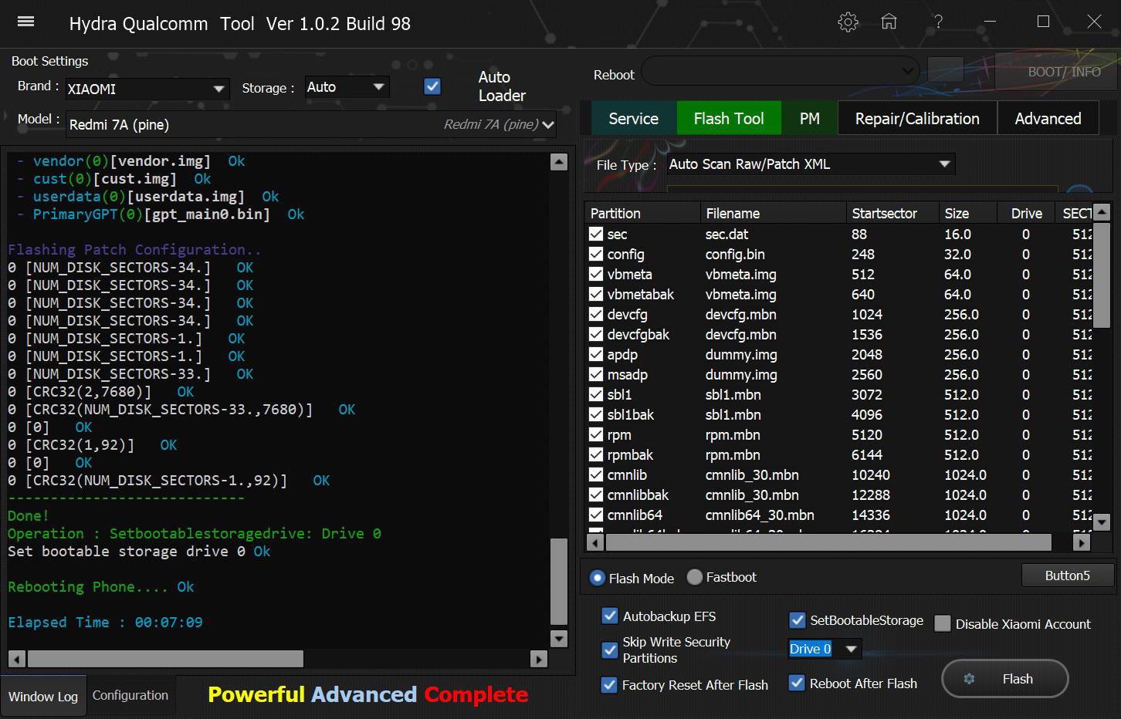Open the help question mark icon
Screen dimensions: 1121x719
click(x=938, y=22)
